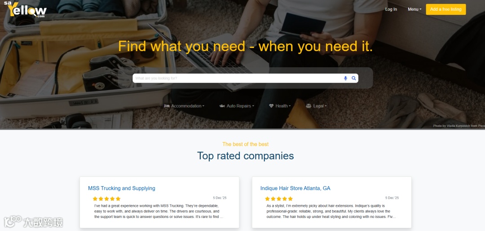This screenshot has width=485, height=231.
Task: Click the 'What are you looking for?' search field
Action: pos(238,78)
